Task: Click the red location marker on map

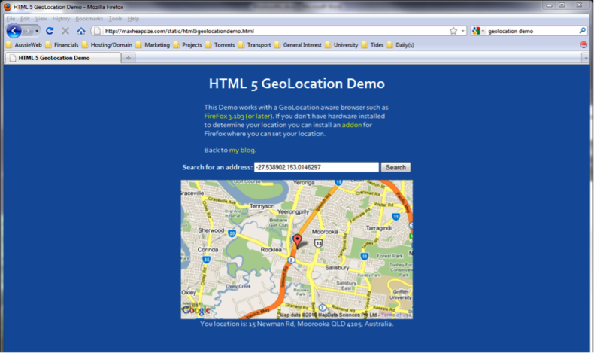Action: 298,240
